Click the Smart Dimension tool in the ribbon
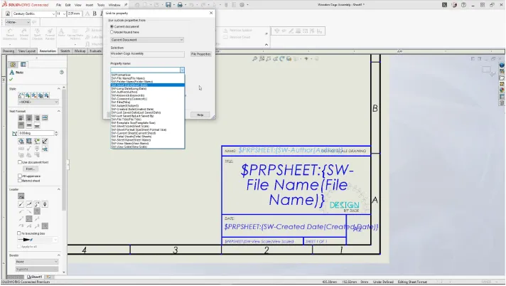Image resolution: width=506 pixels, height=286 pixels. pyautogui.click(x=10, y=33)
